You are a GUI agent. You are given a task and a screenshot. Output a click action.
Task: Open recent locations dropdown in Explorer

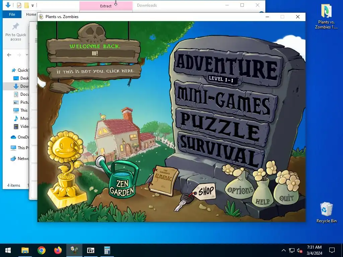point(27,55)
